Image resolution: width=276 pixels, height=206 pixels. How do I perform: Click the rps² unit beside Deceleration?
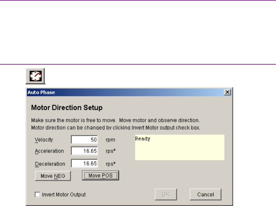(x=111, y=164)
